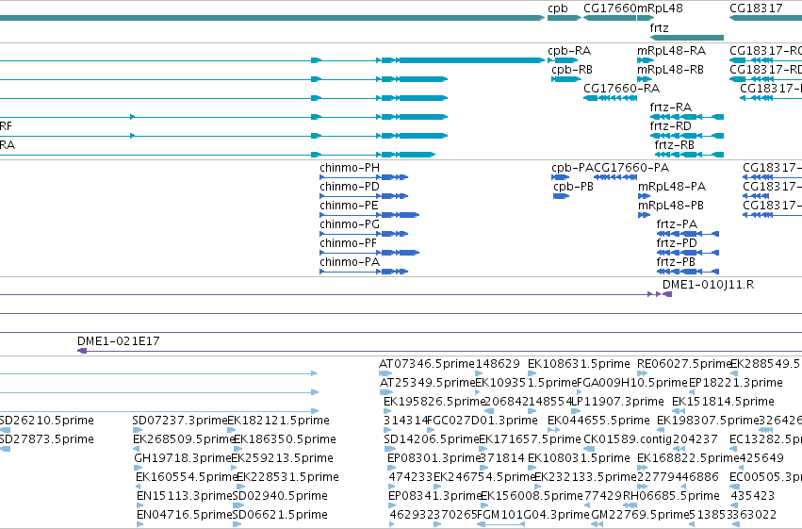This screenshot has height=529, width=802.
Task: Click EST EK195826.5prime
Action: 387,411
